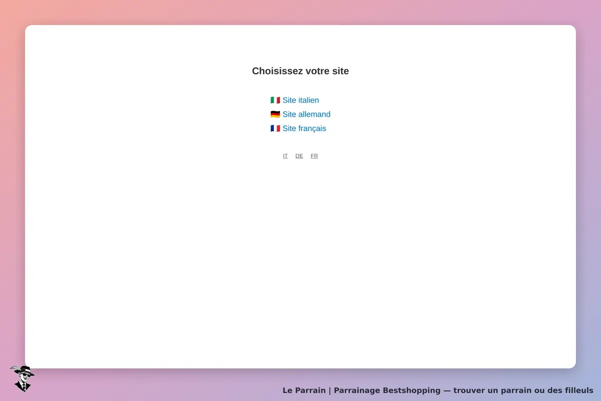Viewport: 601px width, 401px height.
Task: Click the French flag icon
Action: [275, 128]
